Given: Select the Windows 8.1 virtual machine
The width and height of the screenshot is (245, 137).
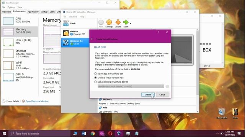Looking at the screenshot, I should (75, 42).
